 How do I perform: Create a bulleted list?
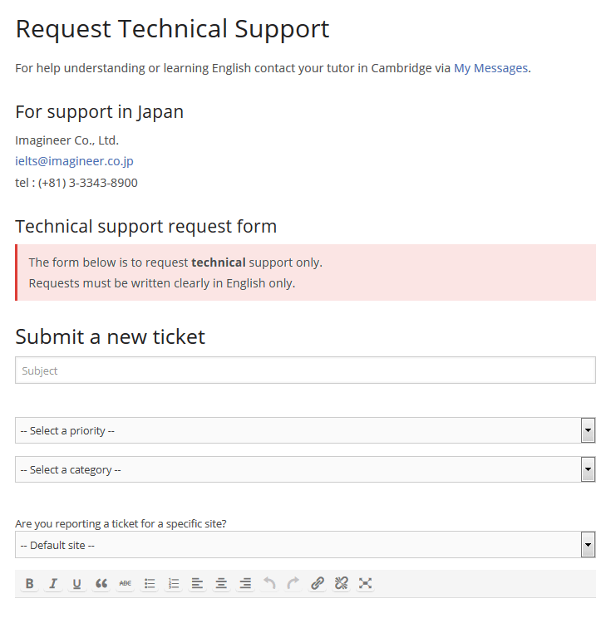pyautogui.click(x=150, y=584)
